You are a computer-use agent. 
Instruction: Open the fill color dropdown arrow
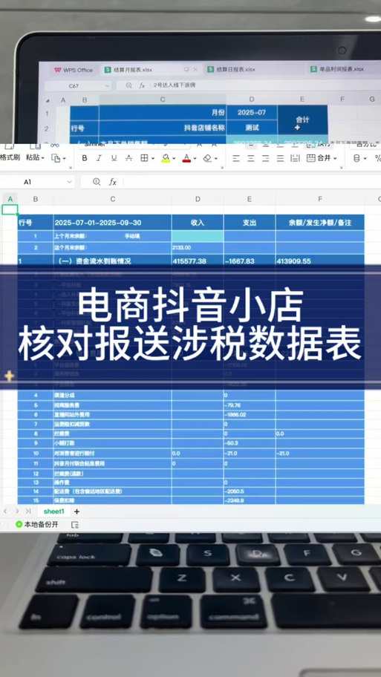point(174,159)
